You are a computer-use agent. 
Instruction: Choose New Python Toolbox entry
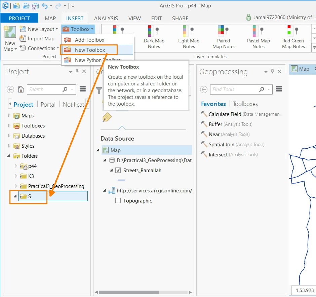[98, 60]
